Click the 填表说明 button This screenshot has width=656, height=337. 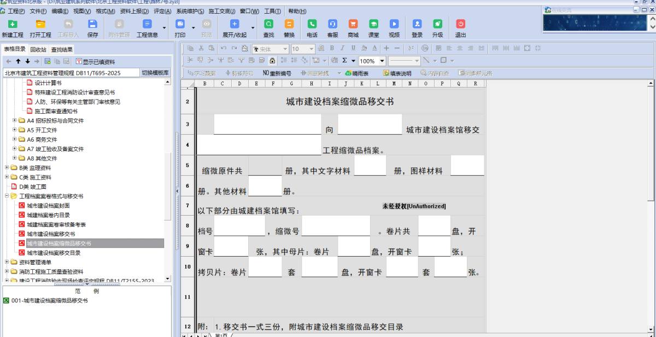point(397,73)
